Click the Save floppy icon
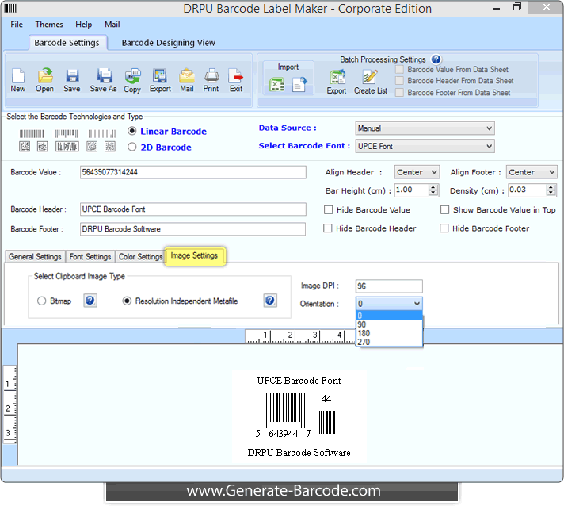564x506 pixels. coord(72,76)
